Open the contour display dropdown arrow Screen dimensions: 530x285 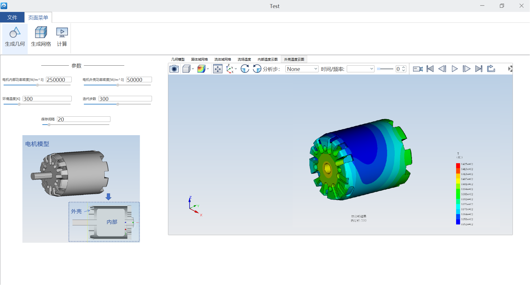tap(208, 69)
